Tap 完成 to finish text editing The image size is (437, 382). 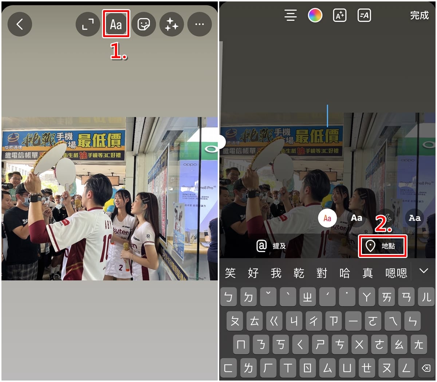point(420,15)
